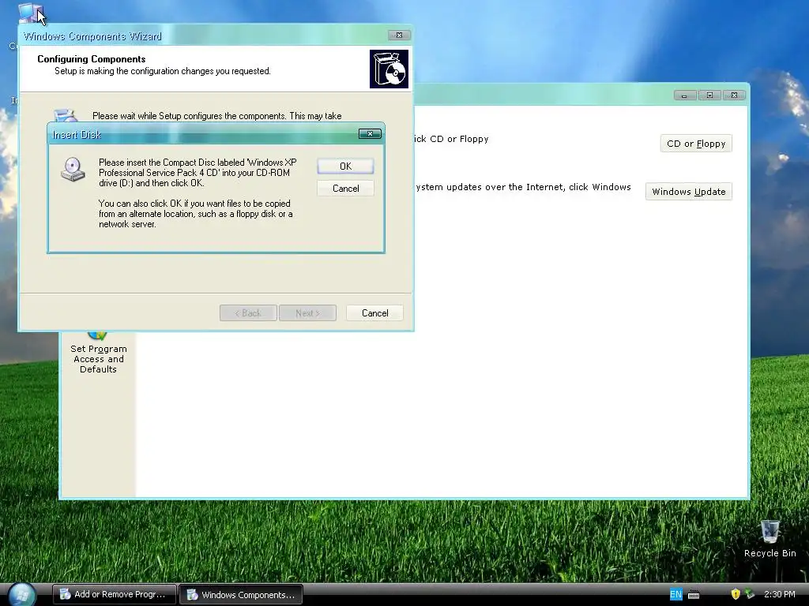Viewport: 809px width, 606px height.
Task: Close the Add or Remove Programs window
Action: click(734, 95)
